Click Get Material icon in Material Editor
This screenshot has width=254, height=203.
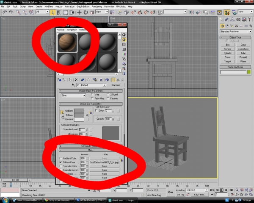coord(59,80)
